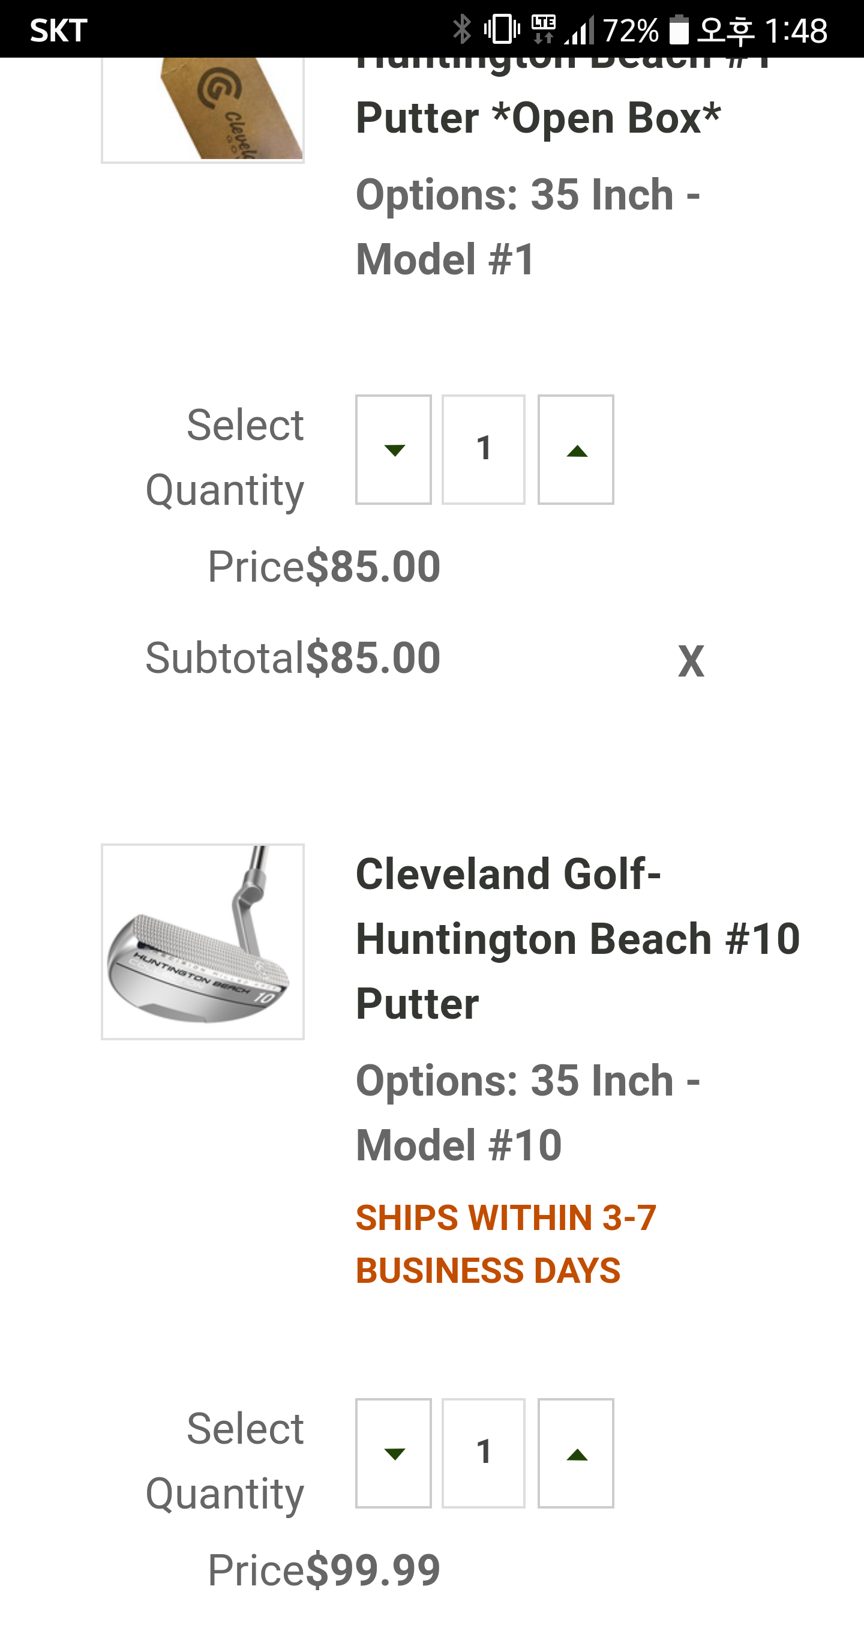Viewport: 864px width, 1628px height.
Task: Tap vibrate mode icon in status bar
Action: pyautogui.click(x=502, y=29)
